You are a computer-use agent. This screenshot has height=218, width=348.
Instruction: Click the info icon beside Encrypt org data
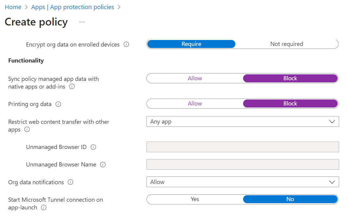click(126, 44)
